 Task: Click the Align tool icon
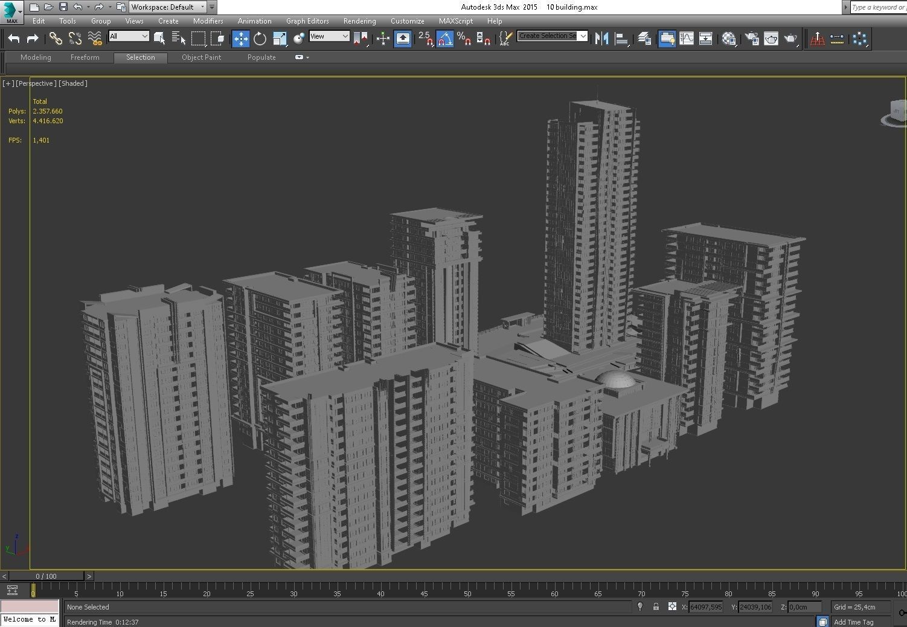coord(621,39)
